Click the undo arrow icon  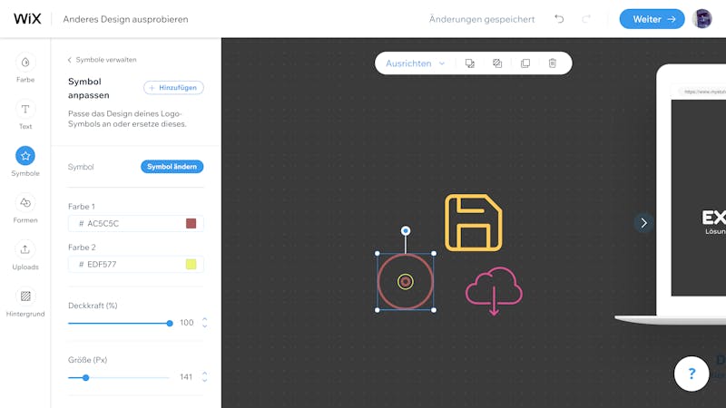point(559,19)
